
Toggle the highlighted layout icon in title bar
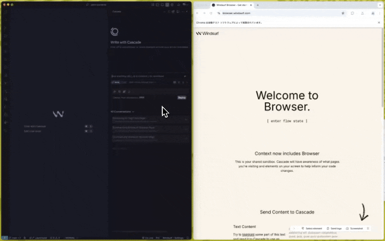pyautogui.click(x=167, y=5)
